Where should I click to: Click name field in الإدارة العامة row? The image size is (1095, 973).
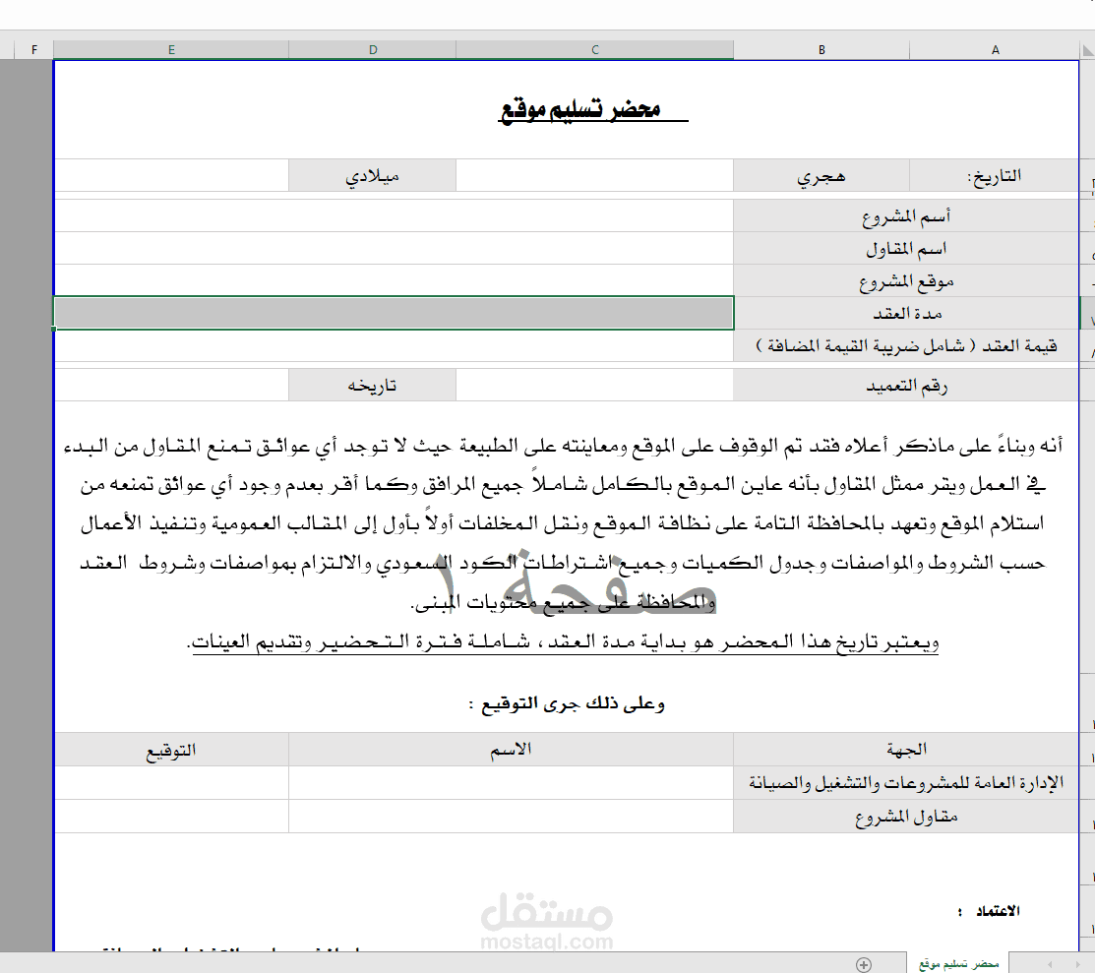(512, 782)
